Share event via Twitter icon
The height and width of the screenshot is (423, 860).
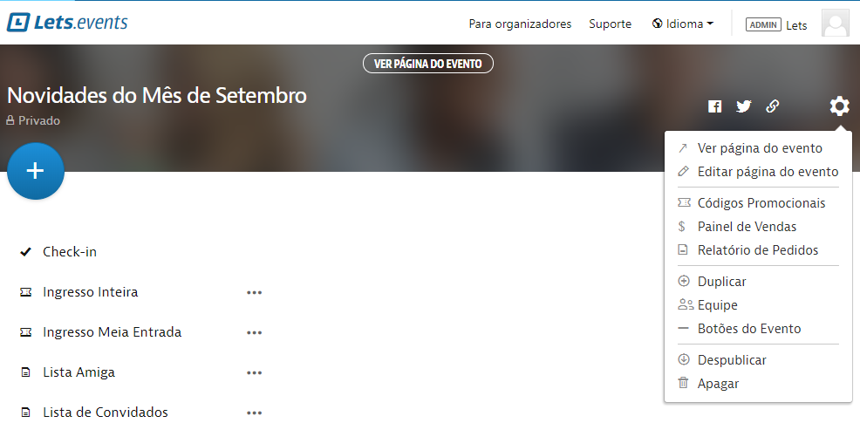coord(744,106)
